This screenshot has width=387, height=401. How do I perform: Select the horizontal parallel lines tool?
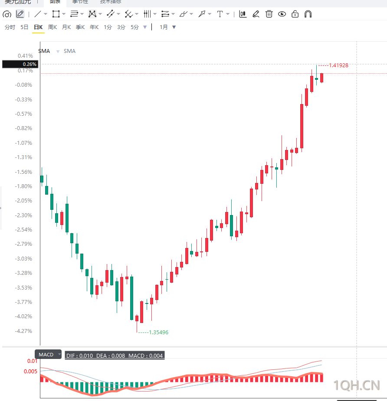coord(74,14)
